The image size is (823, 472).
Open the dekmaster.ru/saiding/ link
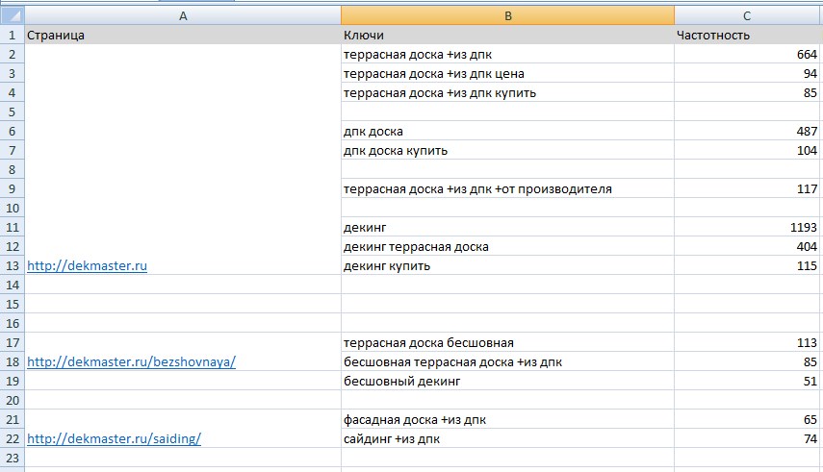(114, 439)
